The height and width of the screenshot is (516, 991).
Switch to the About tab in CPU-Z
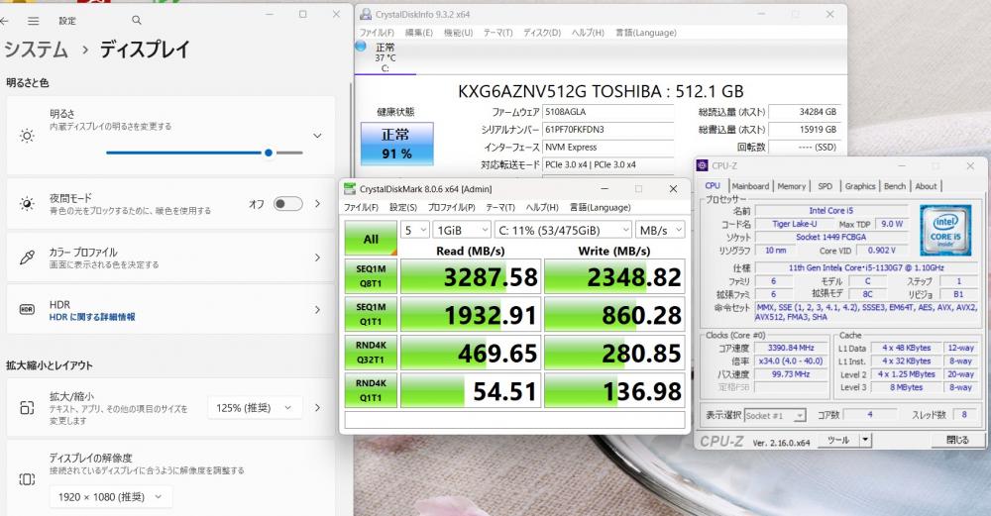click(926, 186)
